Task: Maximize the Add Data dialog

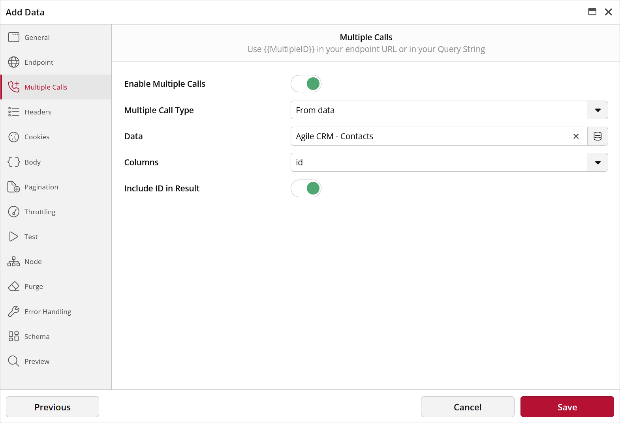Action: point(592,12)
